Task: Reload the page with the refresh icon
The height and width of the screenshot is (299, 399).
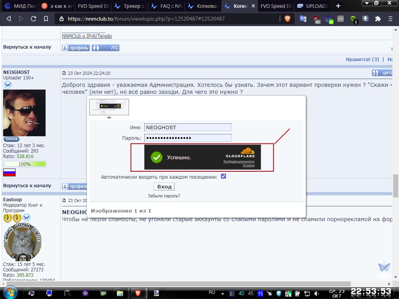Action: [34, 19]
